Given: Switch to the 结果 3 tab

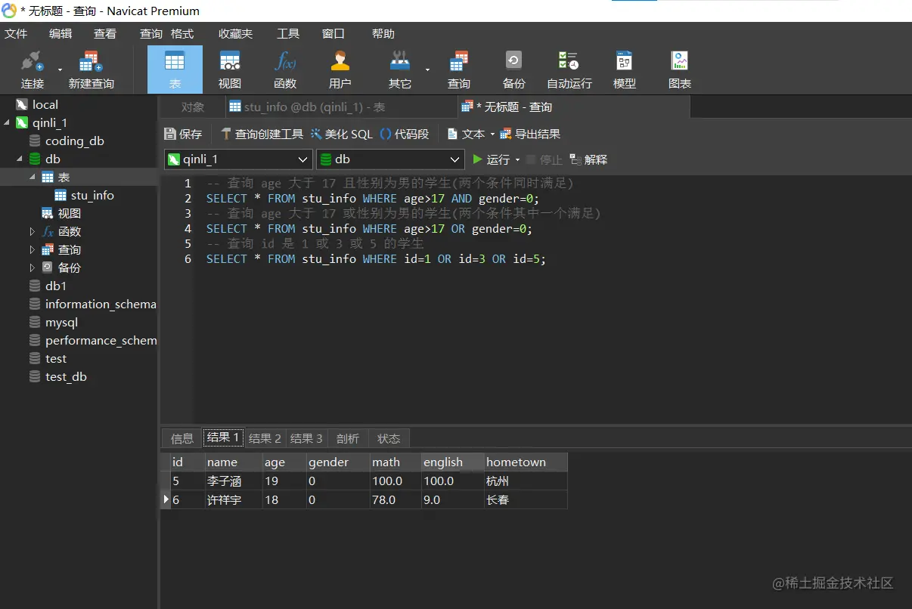Looking at the screenshot, I should click(x=306, y=438).
